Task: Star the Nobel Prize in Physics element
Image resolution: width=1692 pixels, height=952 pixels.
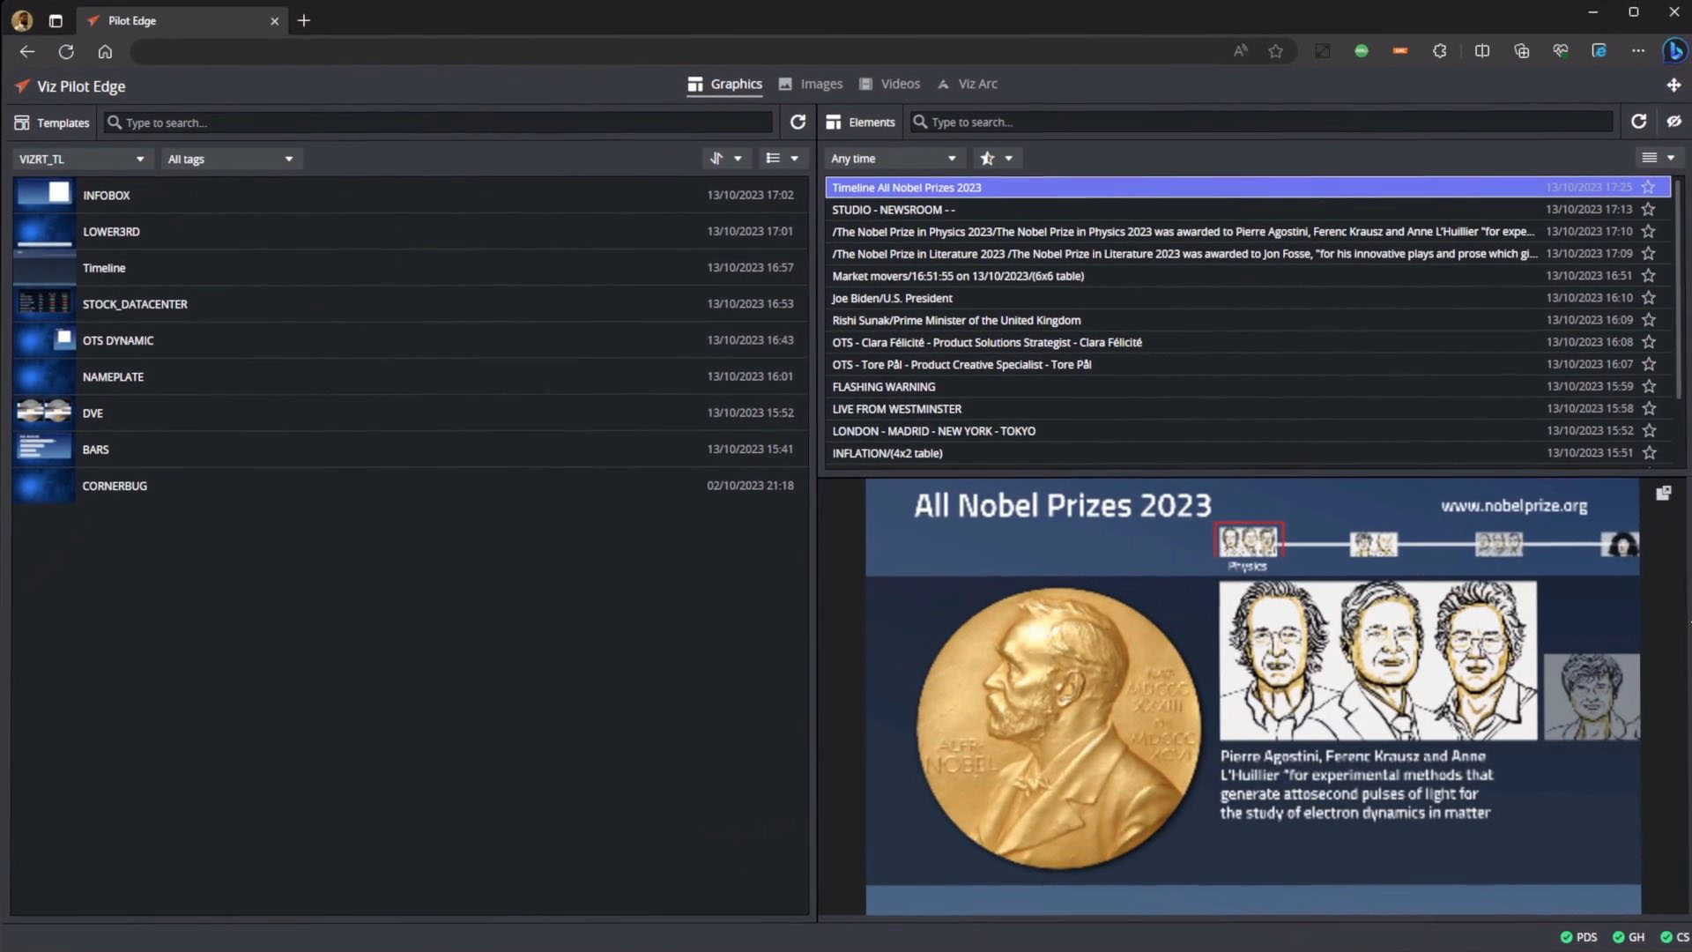Action: 1649,231
